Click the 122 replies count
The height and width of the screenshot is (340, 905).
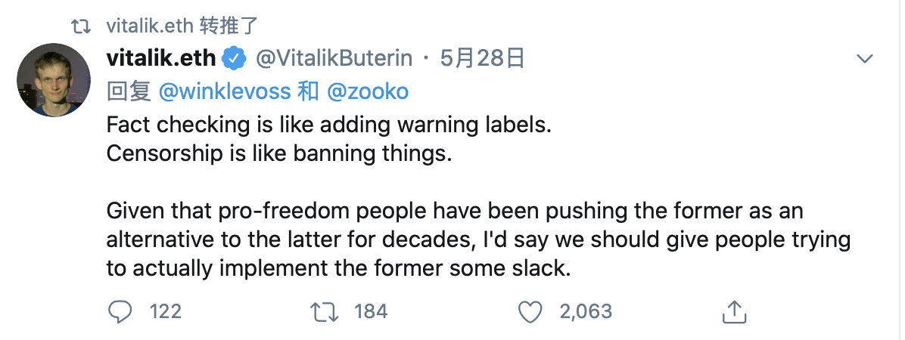point(165,311)
